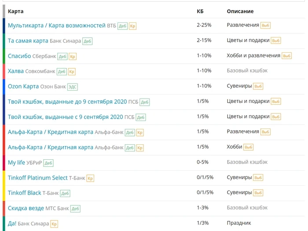The image size is (308, 231).
Task: Click the Да! card link
Action: (12, 224)
